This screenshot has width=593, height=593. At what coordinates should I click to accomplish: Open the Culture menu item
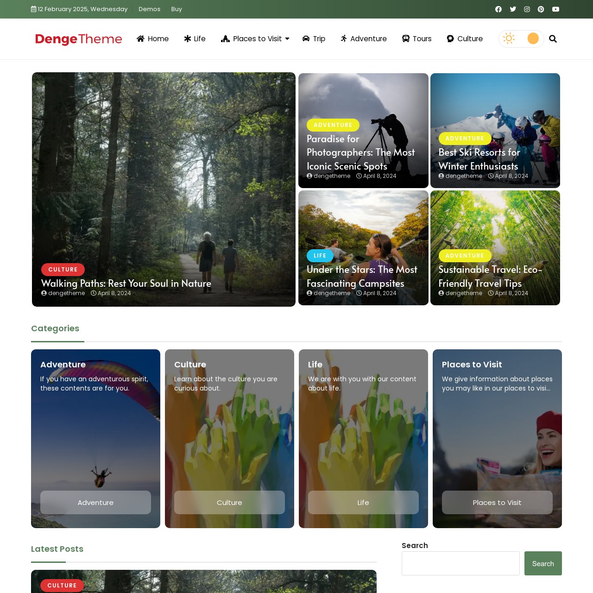coord(465,39)
